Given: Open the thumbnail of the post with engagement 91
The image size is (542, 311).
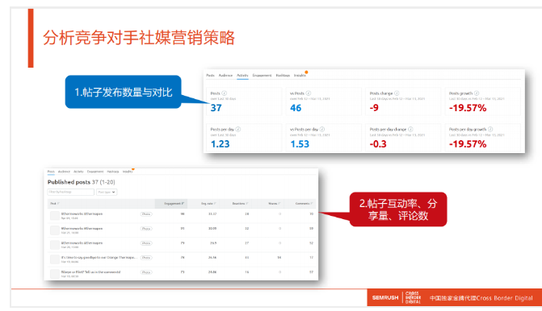Looking at the screenshot, I should tap(55, 230).
